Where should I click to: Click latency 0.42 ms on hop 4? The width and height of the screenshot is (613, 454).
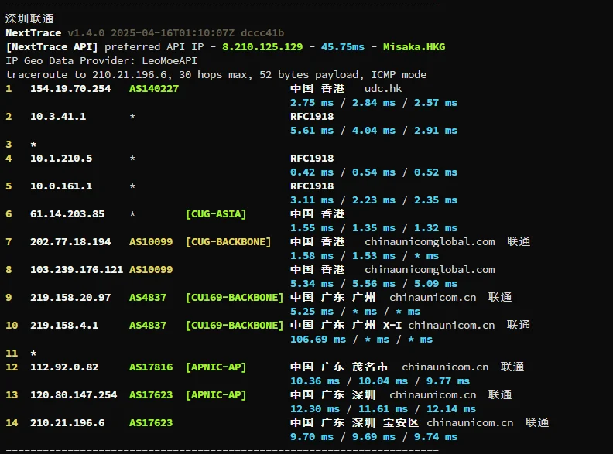(x=312, y=172)
